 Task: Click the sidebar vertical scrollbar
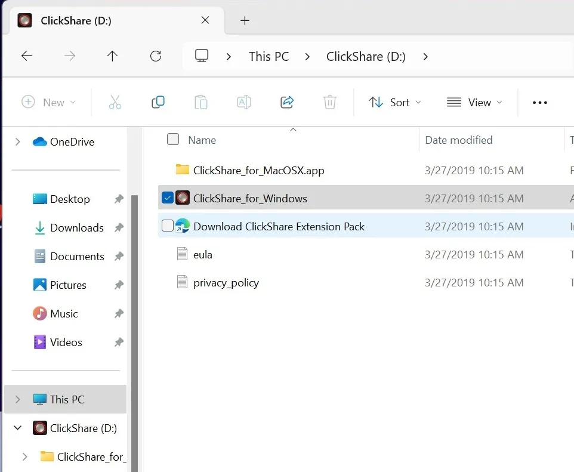click(134, 333)
